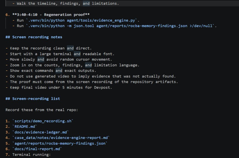The height and width of the screenshot is (158, 239).
Task: Click "Keep the recording clean and direct." line
Action: coord(49,48)
